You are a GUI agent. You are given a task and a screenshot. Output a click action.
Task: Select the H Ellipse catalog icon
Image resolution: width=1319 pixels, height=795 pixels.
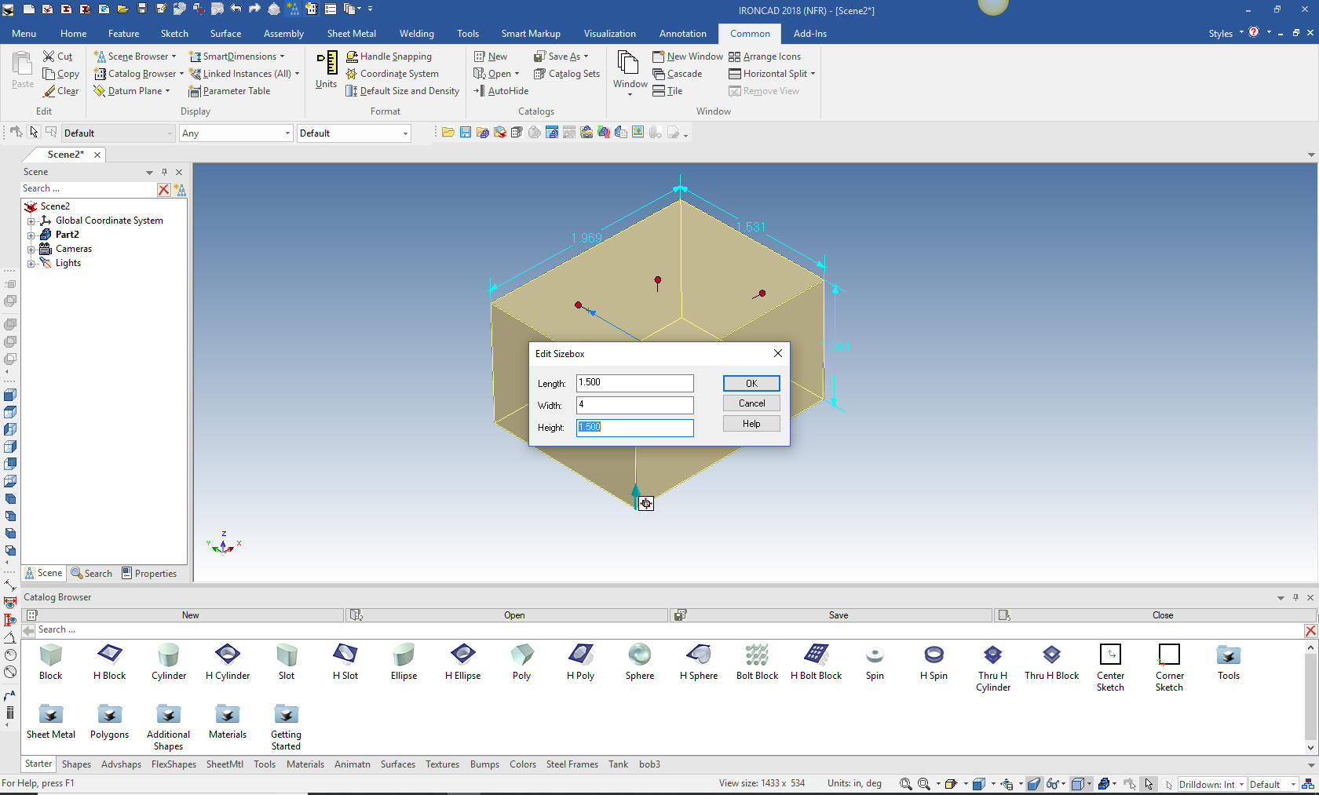pyautogui.click(x=462, y=655)
